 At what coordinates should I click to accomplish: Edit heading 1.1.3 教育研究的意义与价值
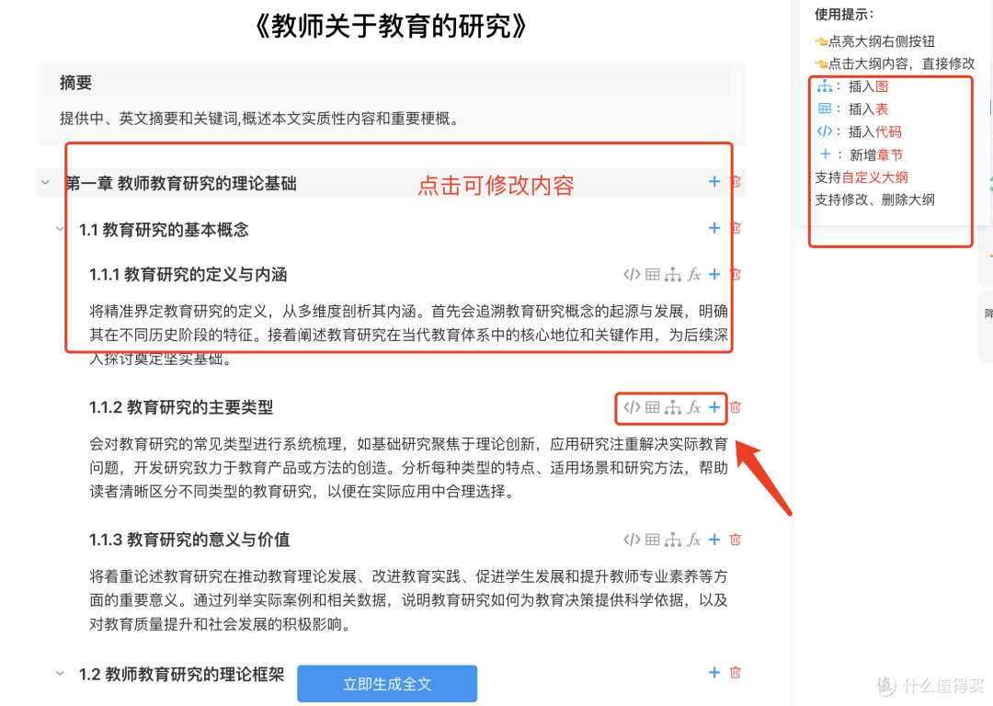coord(189,540)
